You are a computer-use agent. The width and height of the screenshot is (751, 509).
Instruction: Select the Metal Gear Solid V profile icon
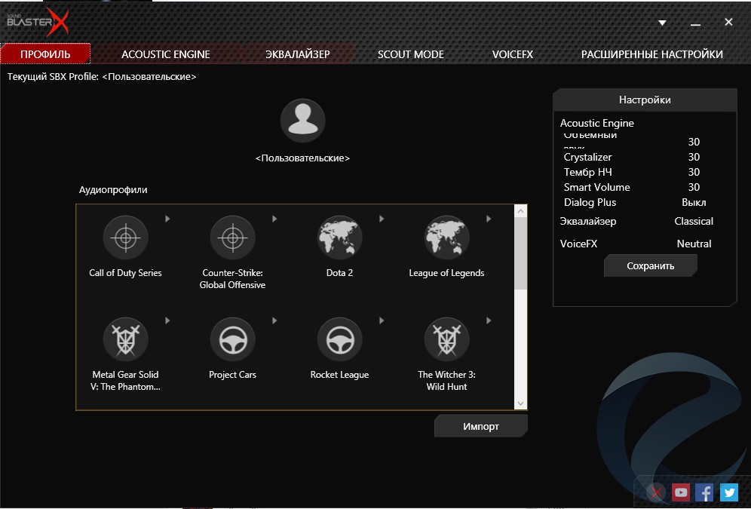[x=125, y=339]
